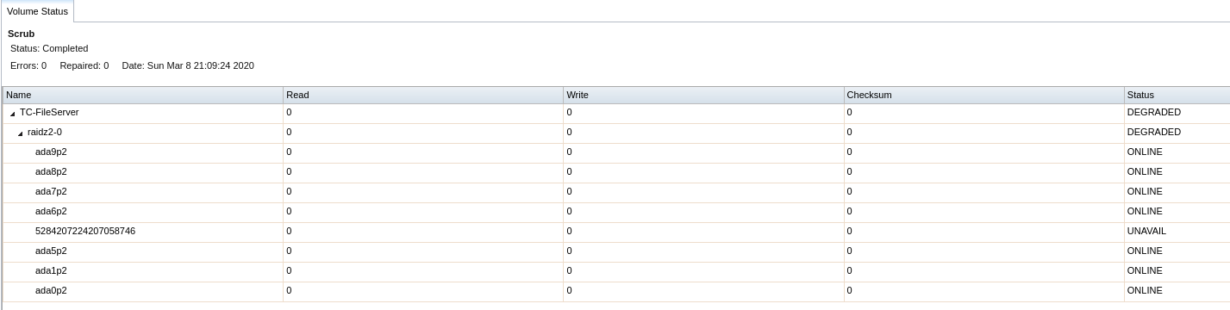Collapse the TC-FileServer tree node

click(13, 114)
